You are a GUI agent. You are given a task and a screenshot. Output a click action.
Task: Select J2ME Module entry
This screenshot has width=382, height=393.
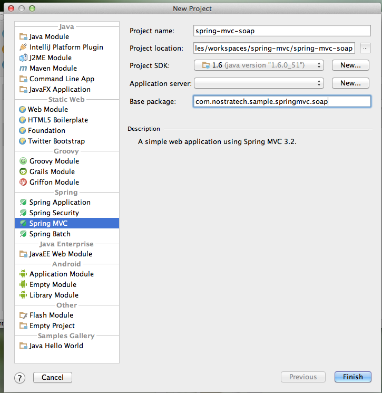pyautogui.click(x=67, y=57)
